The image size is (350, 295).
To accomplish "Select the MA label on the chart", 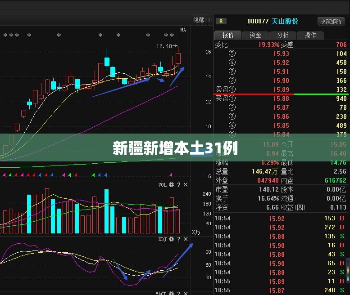I will pyautogui.click(x=183, y=30).
